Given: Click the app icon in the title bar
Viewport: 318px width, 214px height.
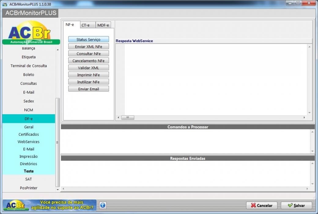Looking at the screenshot, I should pos(5,4).
